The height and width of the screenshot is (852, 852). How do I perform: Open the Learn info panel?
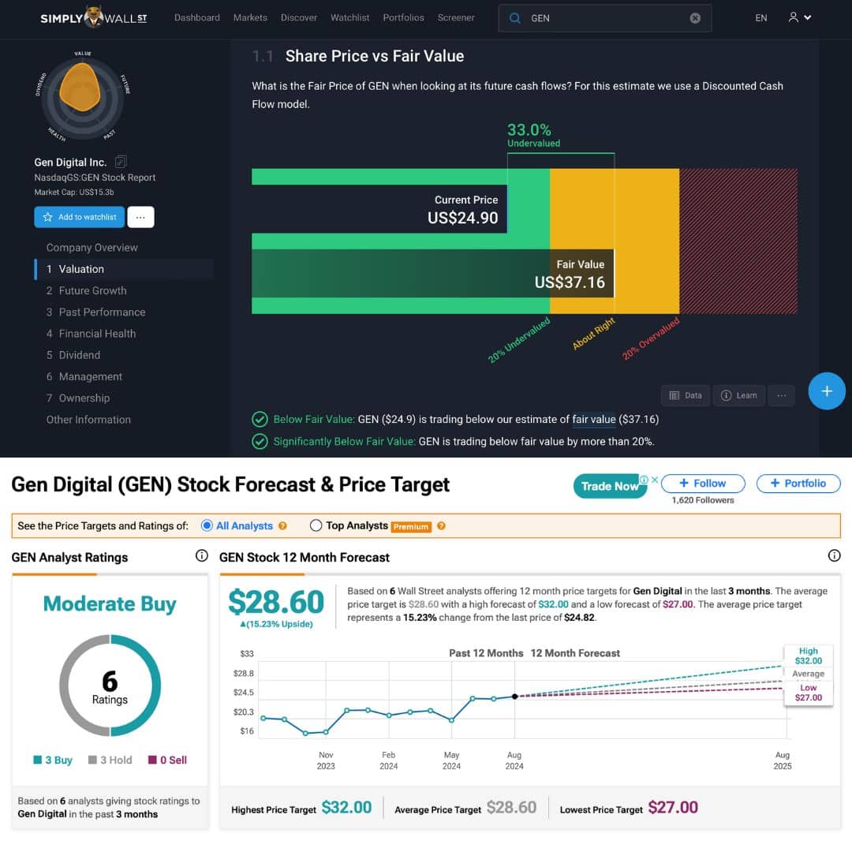(x=739, y=395)
